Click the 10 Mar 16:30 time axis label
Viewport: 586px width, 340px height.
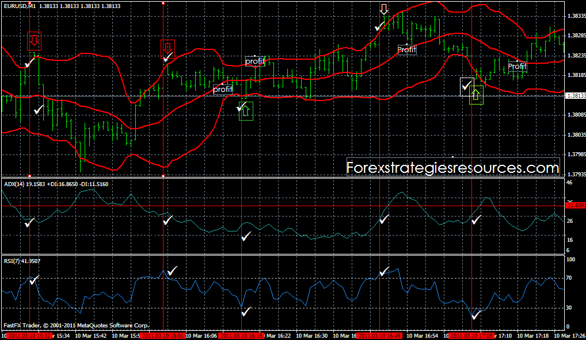pos(312,336)
